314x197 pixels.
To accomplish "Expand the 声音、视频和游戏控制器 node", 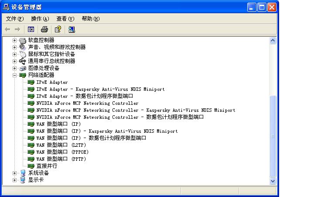I will 14,47.
